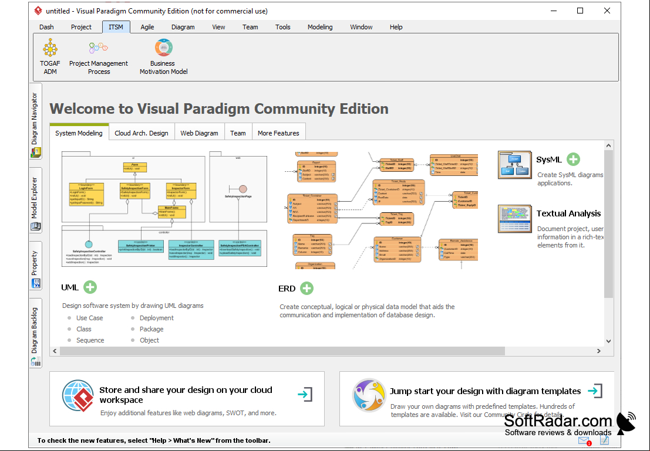Click the cloud workspace globe icon

tap(78, 395)
